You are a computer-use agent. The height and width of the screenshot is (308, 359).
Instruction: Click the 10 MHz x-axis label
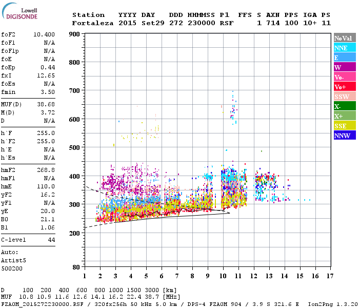click(223, 276)
